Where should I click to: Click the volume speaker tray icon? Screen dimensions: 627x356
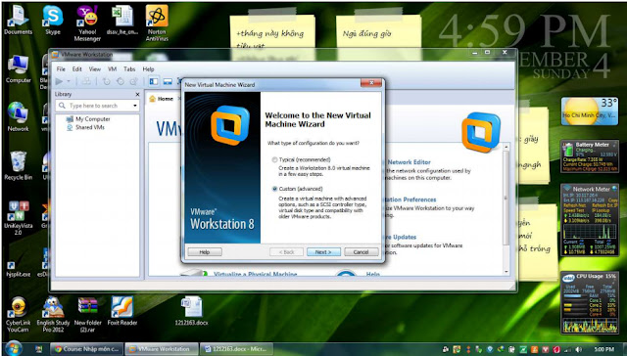(578, 349)
